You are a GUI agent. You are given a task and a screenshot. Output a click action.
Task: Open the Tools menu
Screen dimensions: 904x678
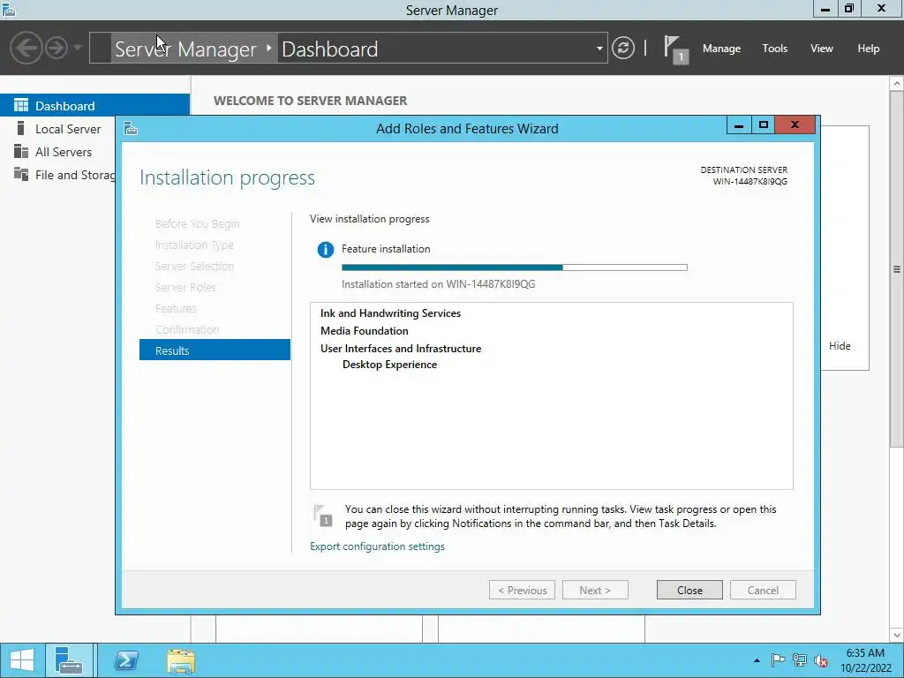(774, 49)
